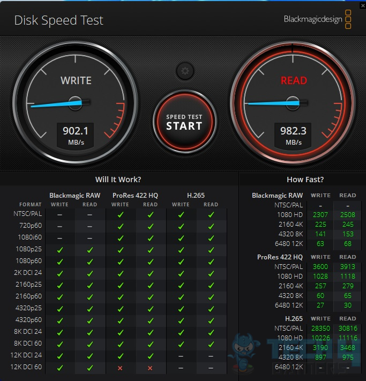Close the Disk Speed Test window
The image size is (366, 381).
[363, 5]
